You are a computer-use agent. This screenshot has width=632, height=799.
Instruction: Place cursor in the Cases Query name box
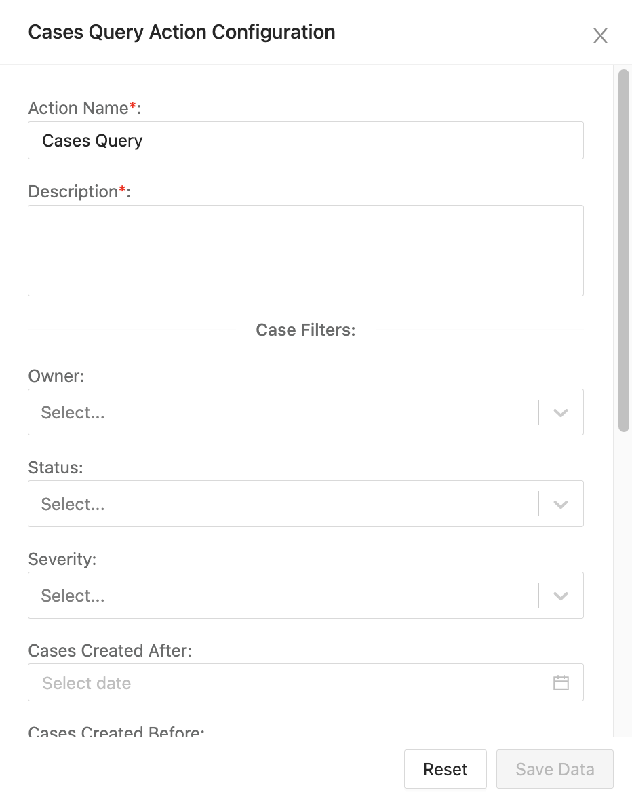point(305,140)
